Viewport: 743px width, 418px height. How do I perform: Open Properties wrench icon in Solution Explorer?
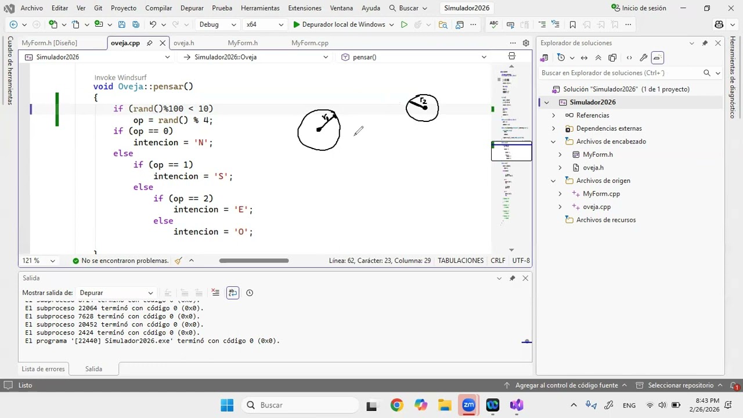(x=643, y=57)
